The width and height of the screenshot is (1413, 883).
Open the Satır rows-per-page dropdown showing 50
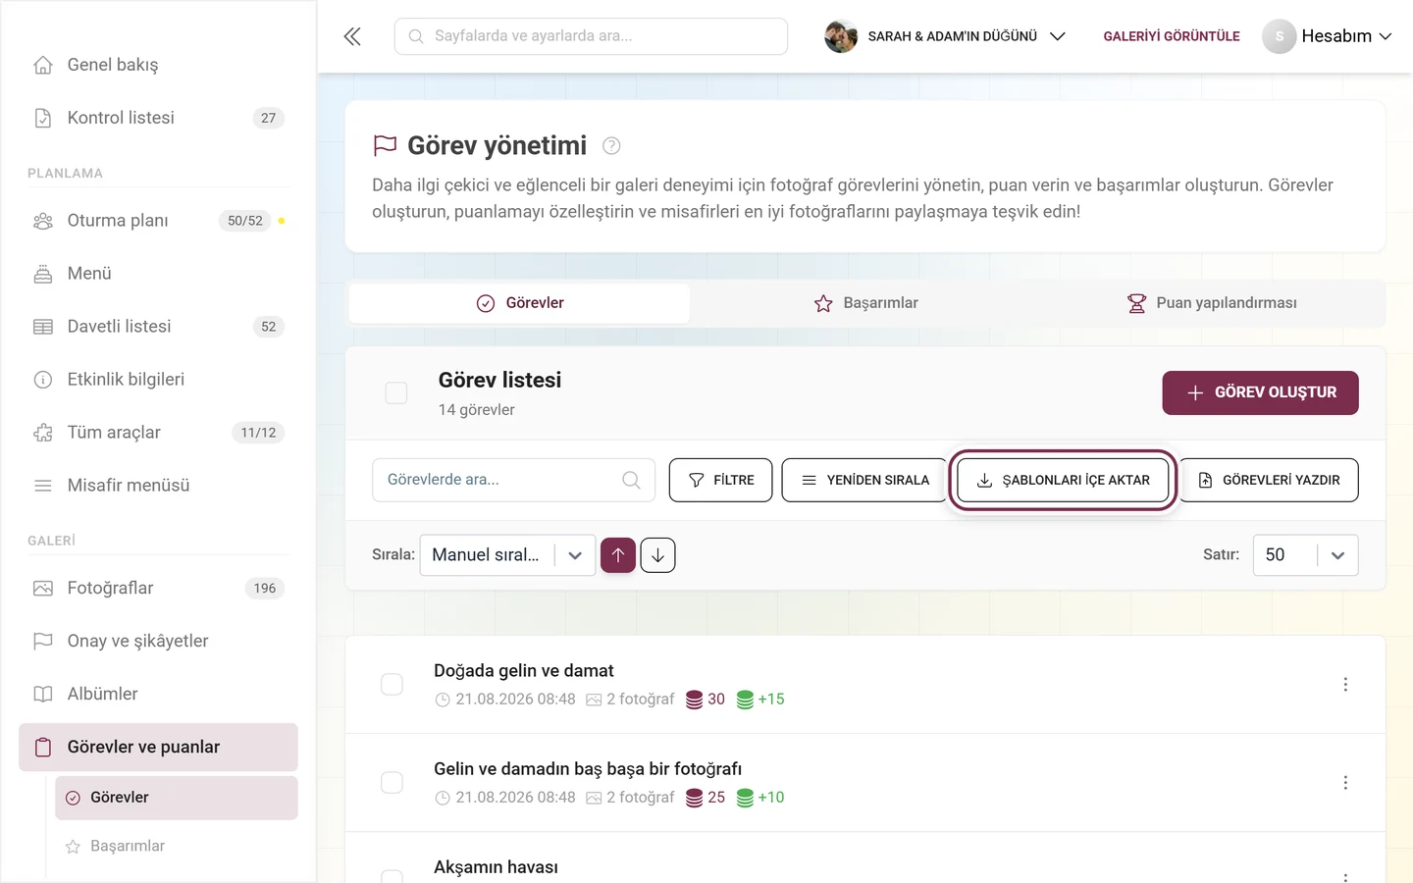coord(1305,555)
